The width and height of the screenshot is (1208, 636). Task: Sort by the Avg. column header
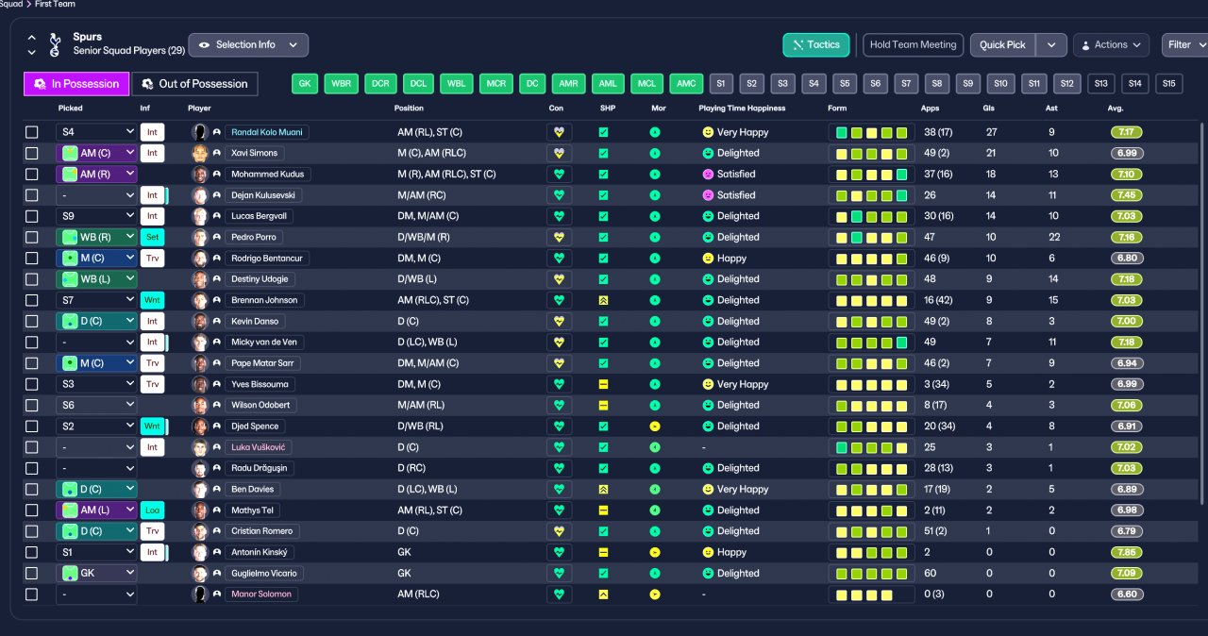click(x=1115, y=109)
